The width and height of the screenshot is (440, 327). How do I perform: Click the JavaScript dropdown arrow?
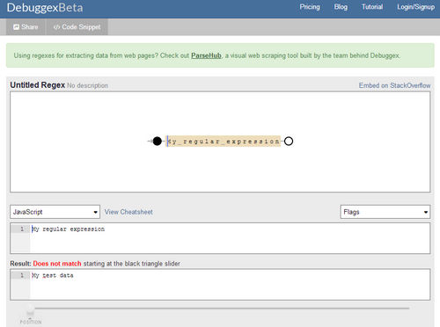(95, 212)
